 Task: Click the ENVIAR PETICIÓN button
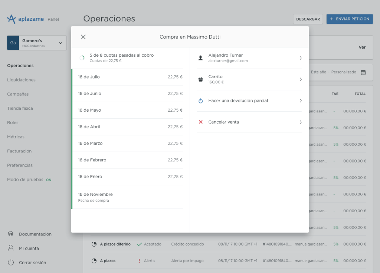350,19
